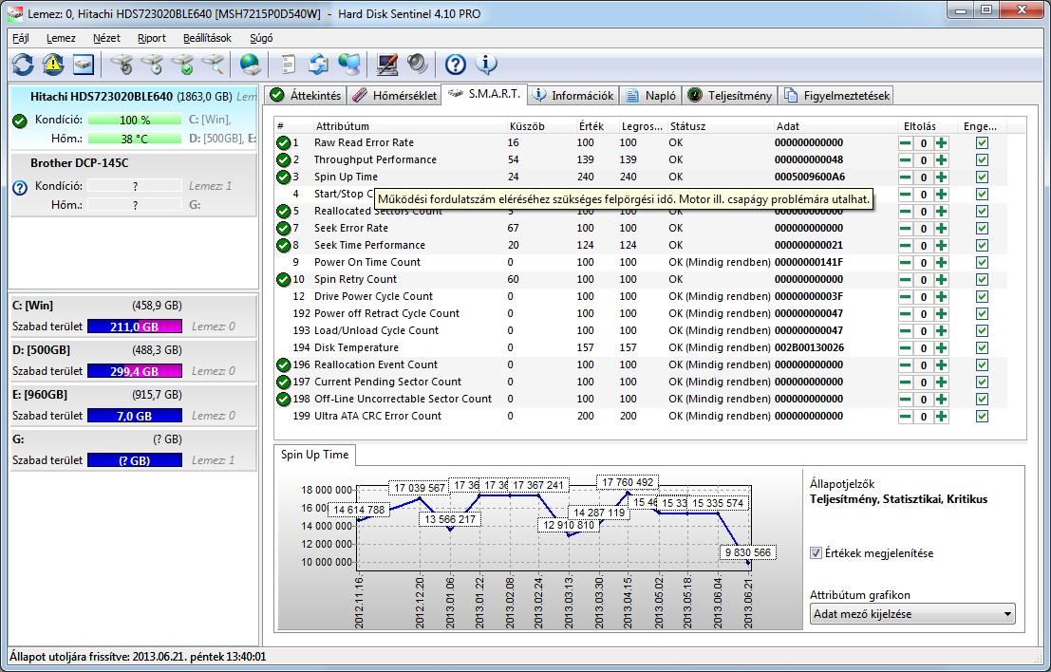Select the Load/Unload Cycle Count row
1051x672 pixels.
(640, 330)
